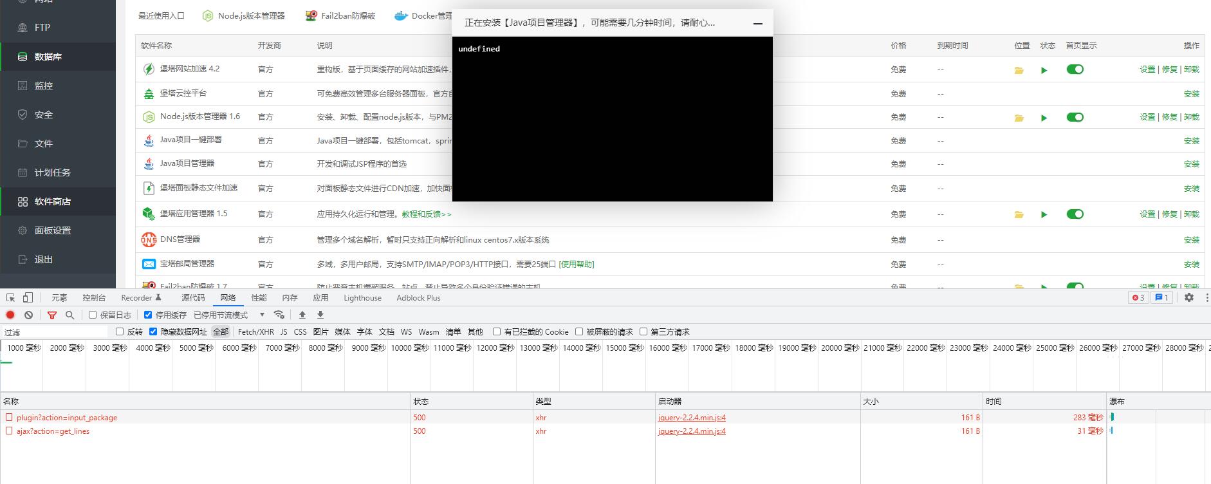The width and height of the screenshot is (1211, 484).
Task: Open DevTools settings gear
Action: tap(1189, 297)
